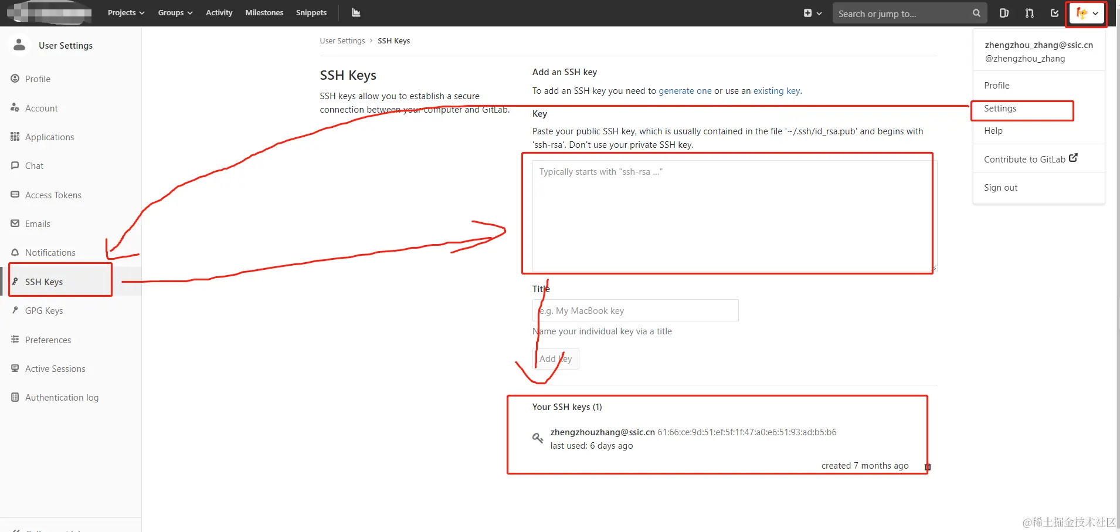Image resolution: width=1120 pixels, height=532 pixels.
Task: Click the key fingerprint starting 61:66:ce
Action: click(747, 432)
